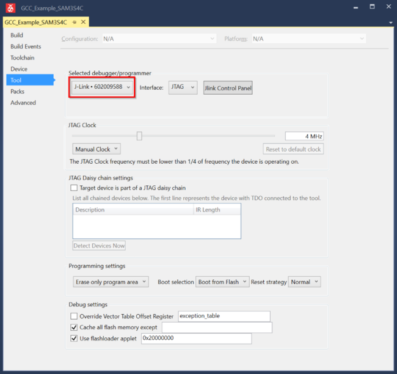Open the Advanced settings page
The height and width of the screenshot is (374, 397).
(23, 103)
